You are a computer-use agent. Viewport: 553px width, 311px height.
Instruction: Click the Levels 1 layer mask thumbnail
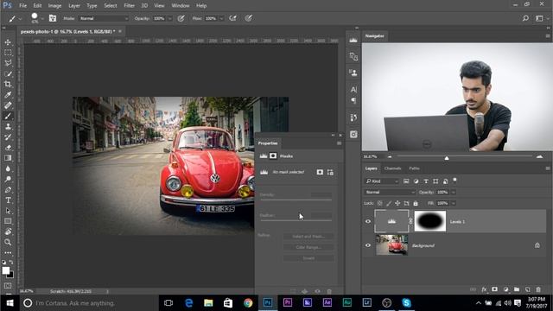point(430,221)
